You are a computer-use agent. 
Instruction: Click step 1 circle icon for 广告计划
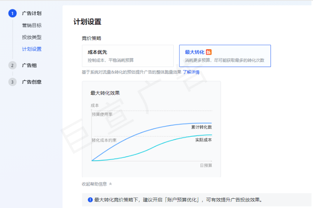click(12, 13)
